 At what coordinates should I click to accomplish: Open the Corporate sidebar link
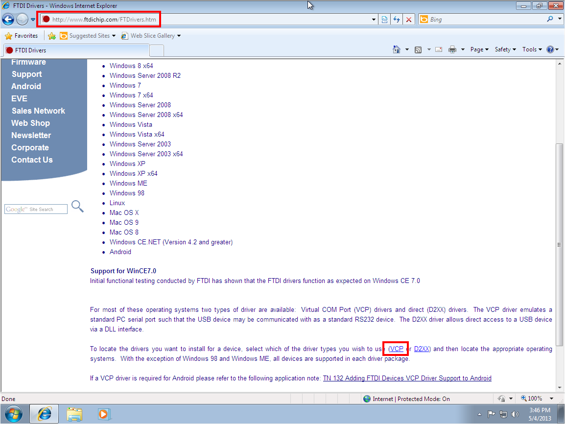coord(30,148)
